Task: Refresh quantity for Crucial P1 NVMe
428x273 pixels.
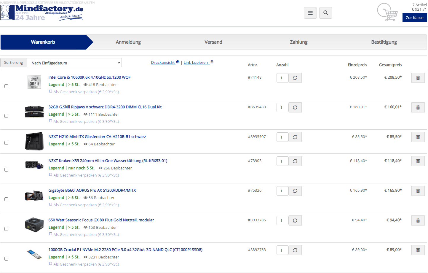Action: pyautogui.click(x=295, y=250)
